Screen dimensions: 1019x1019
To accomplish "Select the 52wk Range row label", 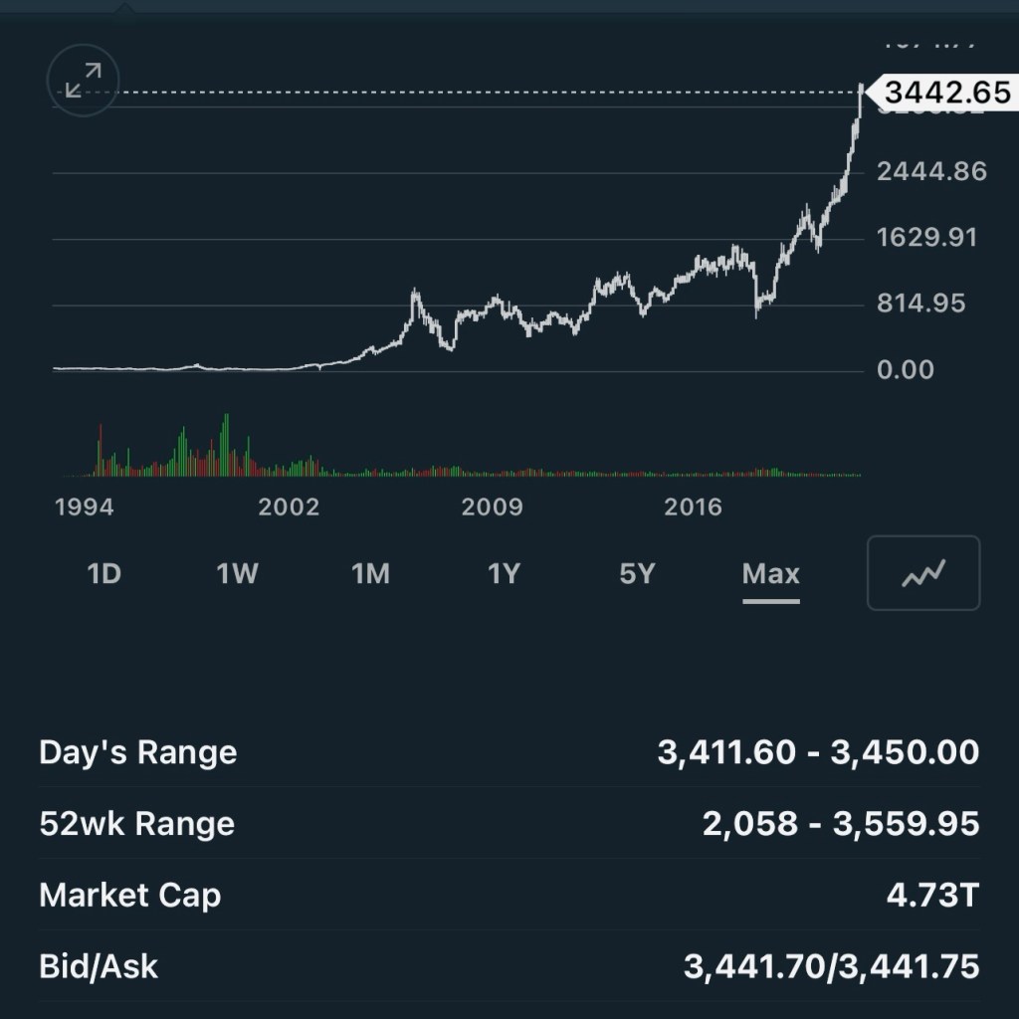I will [x=136, y=824].
